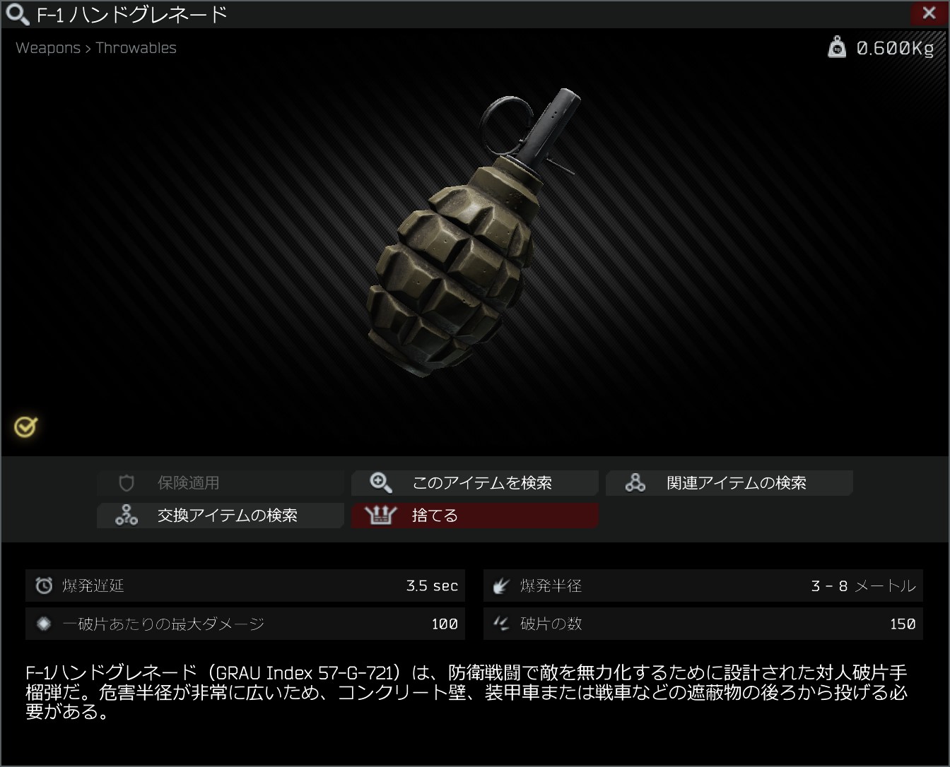The width and height of the screenshot is (950, 767).
Task: Click the yellow checkmark status icon
Action: coord(26,427)
